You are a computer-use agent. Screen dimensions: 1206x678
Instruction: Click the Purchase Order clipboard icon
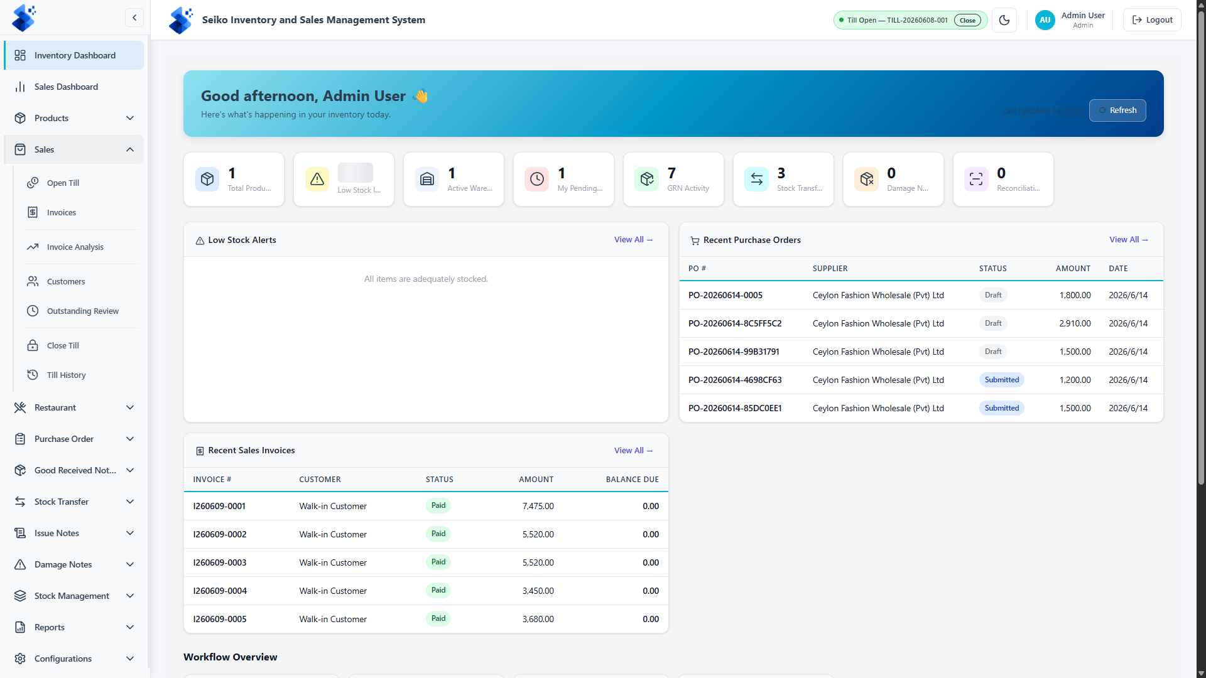pyautogui.click(x=20, y=439)
